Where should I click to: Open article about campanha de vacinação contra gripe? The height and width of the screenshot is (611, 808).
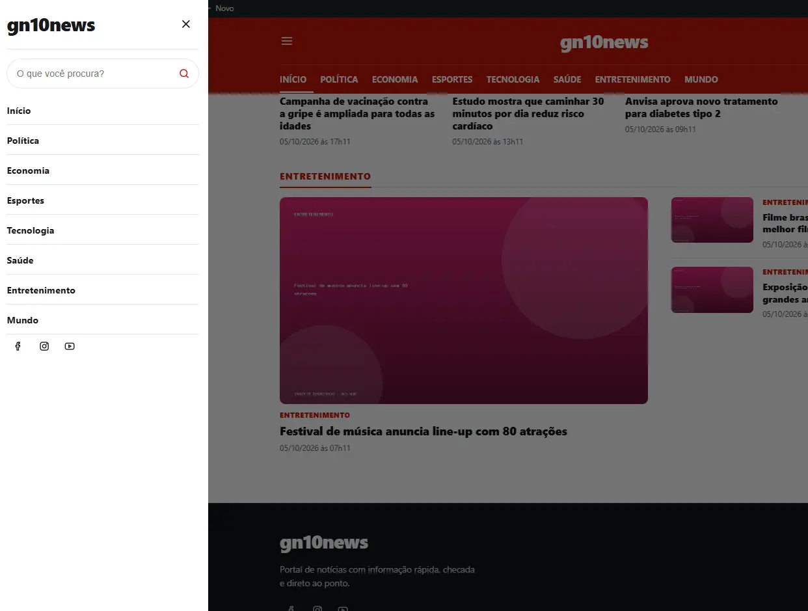pyautogui.click(x=357, y=114)
